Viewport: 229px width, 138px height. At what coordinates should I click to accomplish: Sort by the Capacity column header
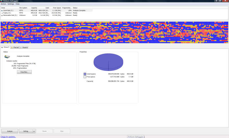click(x=33, y=8)
